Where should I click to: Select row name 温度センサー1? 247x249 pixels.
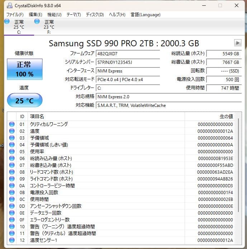coord(43,240)
